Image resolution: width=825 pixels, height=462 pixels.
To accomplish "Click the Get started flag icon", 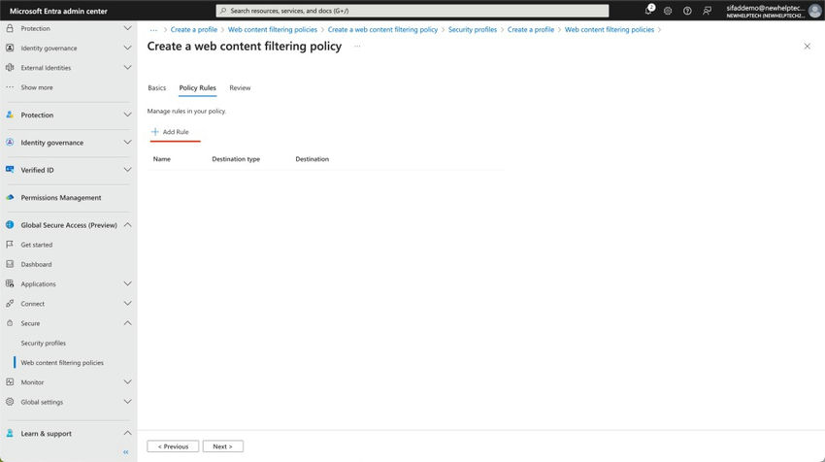I will click(10, 245).
